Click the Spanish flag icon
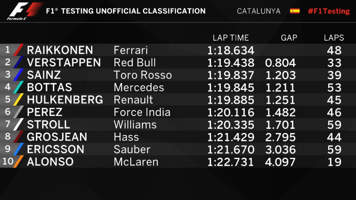 (x=295, y=11)
